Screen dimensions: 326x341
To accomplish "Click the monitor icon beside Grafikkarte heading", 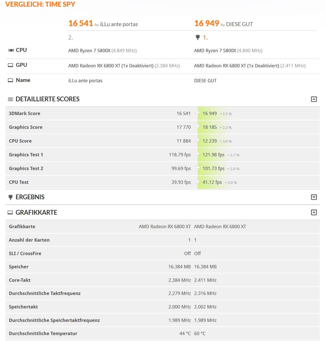I will 10,213.
